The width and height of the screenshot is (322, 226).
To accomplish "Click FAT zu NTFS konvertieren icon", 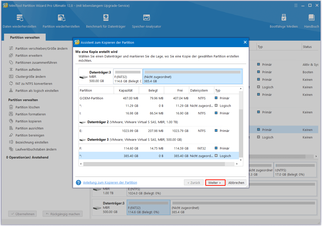I will point(11,84).
